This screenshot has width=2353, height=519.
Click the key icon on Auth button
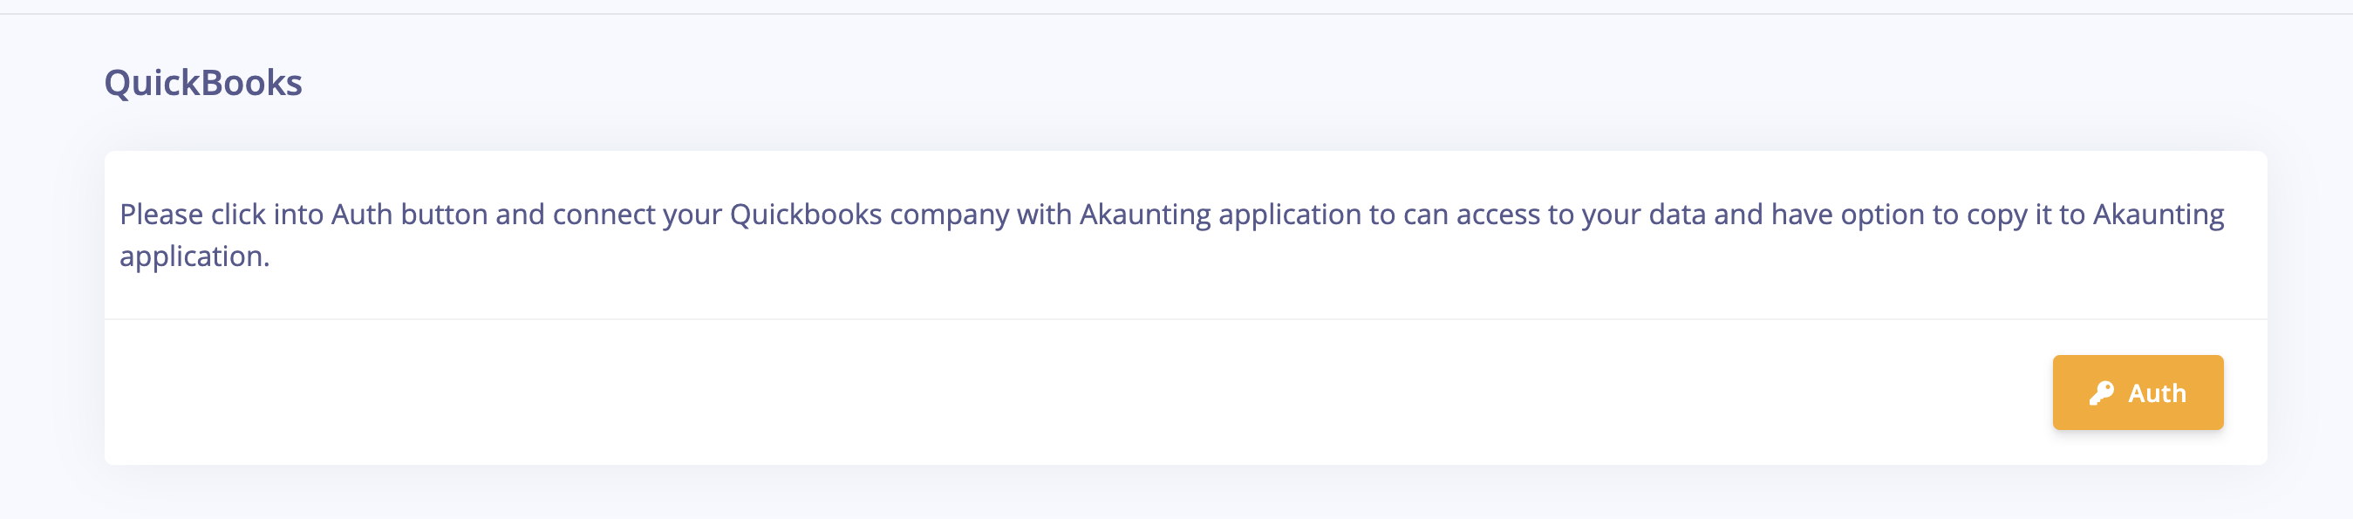pos(2101,393)
